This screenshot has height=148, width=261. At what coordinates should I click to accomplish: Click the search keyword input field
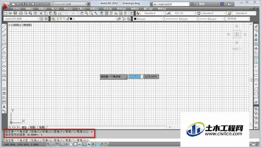click(171, 4)
